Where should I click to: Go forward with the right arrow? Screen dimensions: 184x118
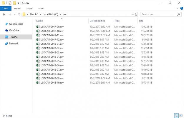pyautogui.click(x=10, y=14)
